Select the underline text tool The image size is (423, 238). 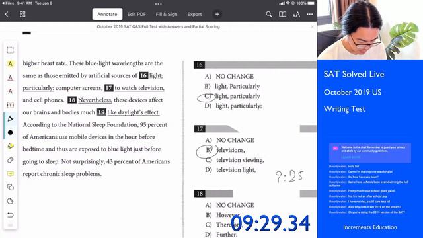coord(11,78)
